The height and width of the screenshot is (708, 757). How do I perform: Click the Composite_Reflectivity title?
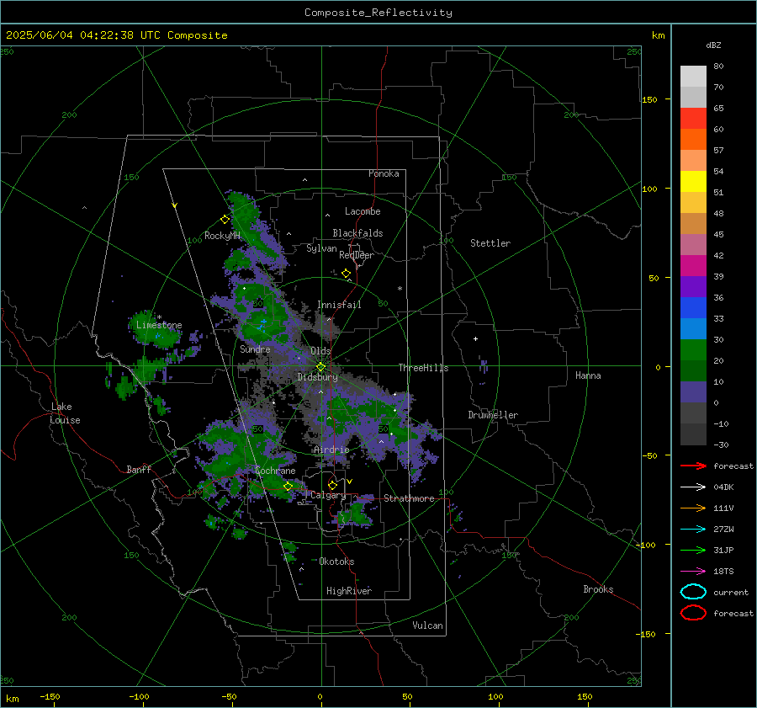(x=378, y=13)
